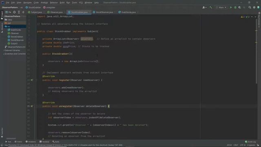Expand Scratches and Consoles node

coord(4,54)
